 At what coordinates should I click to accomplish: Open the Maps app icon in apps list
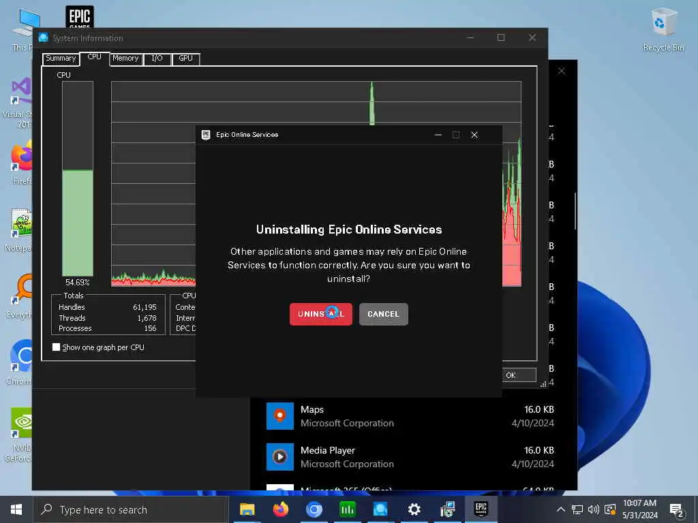(x=280, y=416)
